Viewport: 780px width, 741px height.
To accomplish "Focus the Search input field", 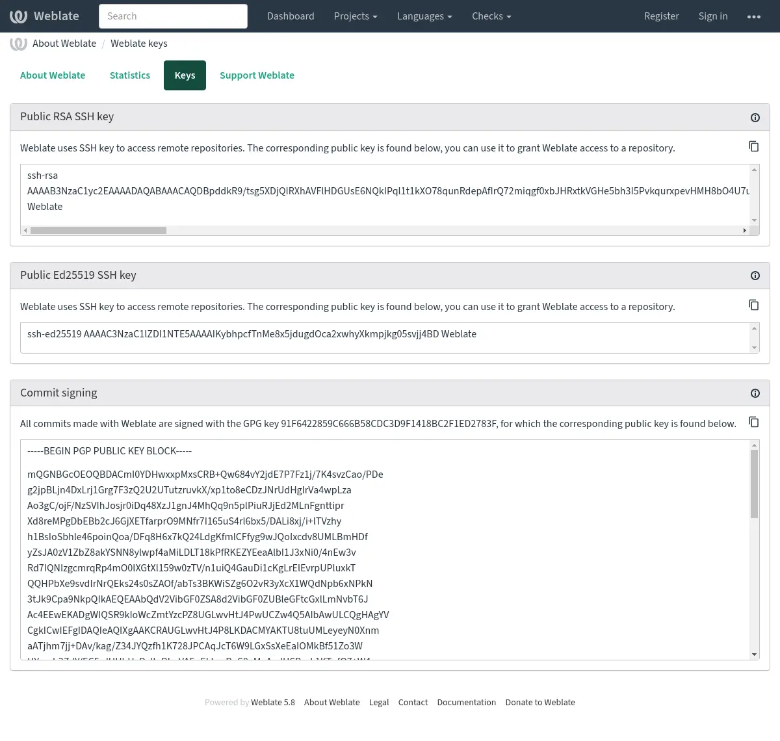I will (173, 16).
